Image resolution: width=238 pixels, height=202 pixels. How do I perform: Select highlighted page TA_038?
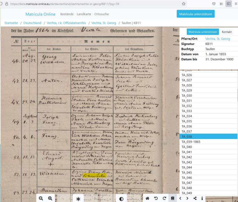pos(208,137)
